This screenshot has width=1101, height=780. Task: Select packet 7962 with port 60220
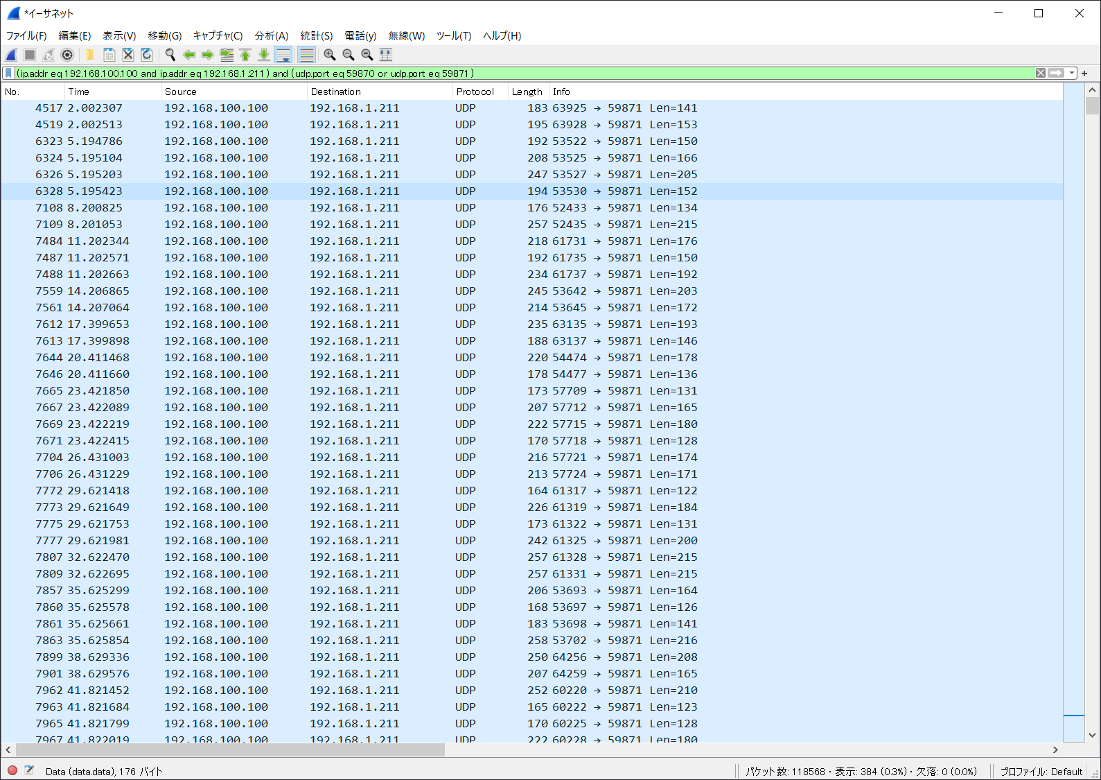pos(532,691)
